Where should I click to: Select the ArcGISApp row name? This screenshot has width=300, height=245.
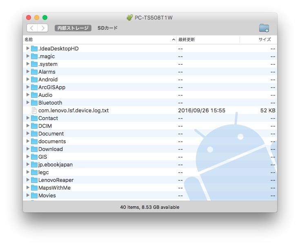click(x=52, y=87)
